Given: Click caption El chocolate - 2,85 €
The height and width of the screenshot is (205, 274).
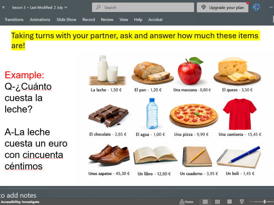Looking at the screenshot, I should click(x=108, y=135).
